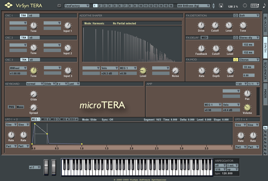This screenshot has width=268, height=181.
Task: Open the Chorus type dropdown
Action: click(x=249, y=60)
